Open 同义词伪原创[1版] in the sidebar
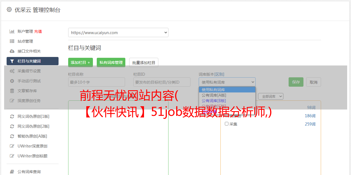 34,116
